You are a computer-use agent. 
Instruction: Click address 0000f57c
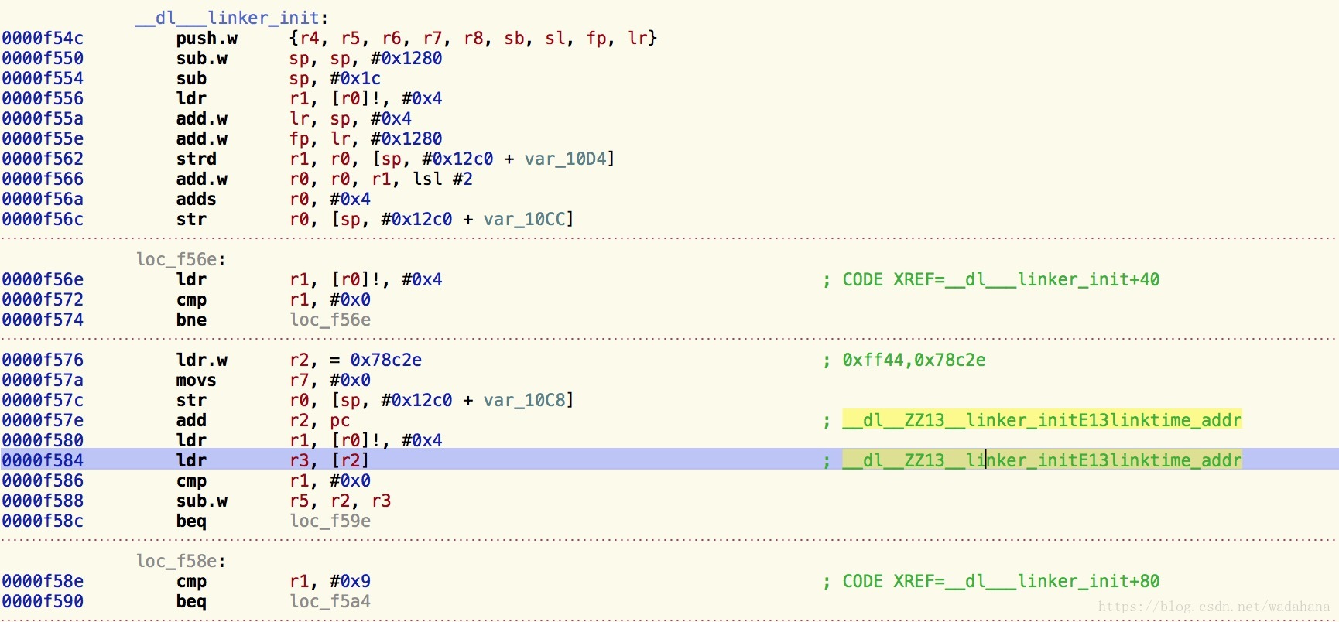coord(43,400)
